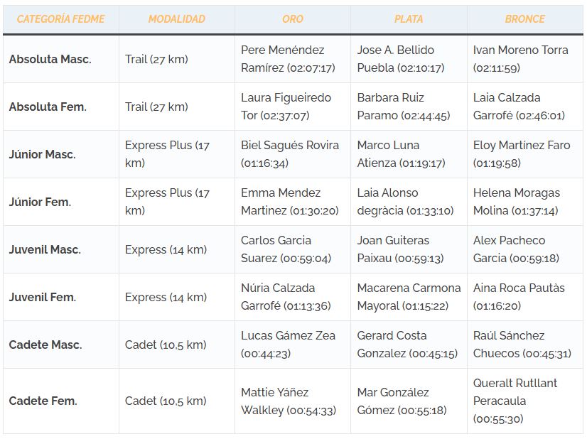Select the Absoluta Fem. row label
Screen dimensions: 587x439
(48, 107)
